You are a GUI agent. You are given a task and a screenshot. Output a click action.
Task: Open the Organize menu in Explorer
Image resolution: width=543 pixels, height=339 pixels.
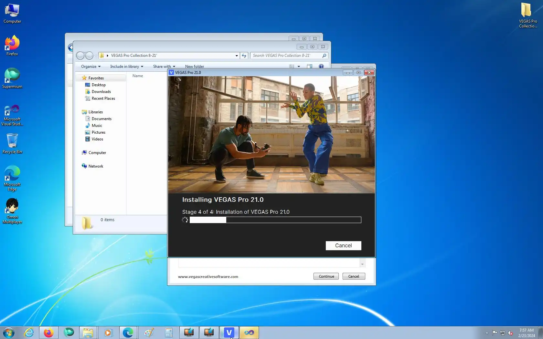click(x=91, y=67)
